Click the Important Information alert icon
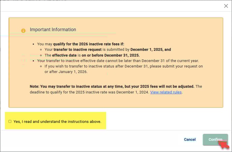The width and height of the screenshot is (232, 152). coord(23,31)
